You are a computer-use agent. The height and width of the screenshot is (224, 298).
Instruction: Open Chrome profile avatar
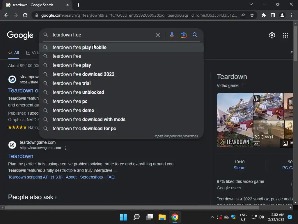pos(282,15)
